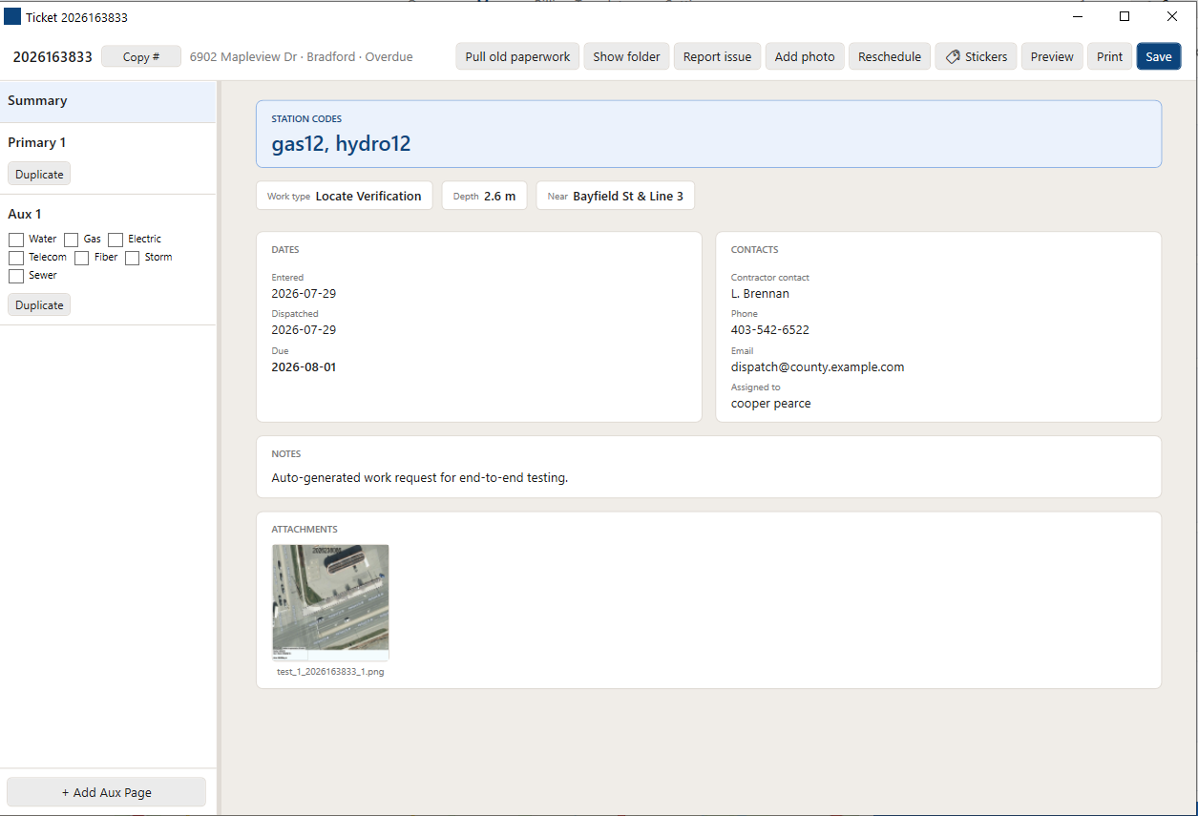This screenshot has height=816, width=1198.
Task: Click Copy # button
Action: [x=141, y=56]
